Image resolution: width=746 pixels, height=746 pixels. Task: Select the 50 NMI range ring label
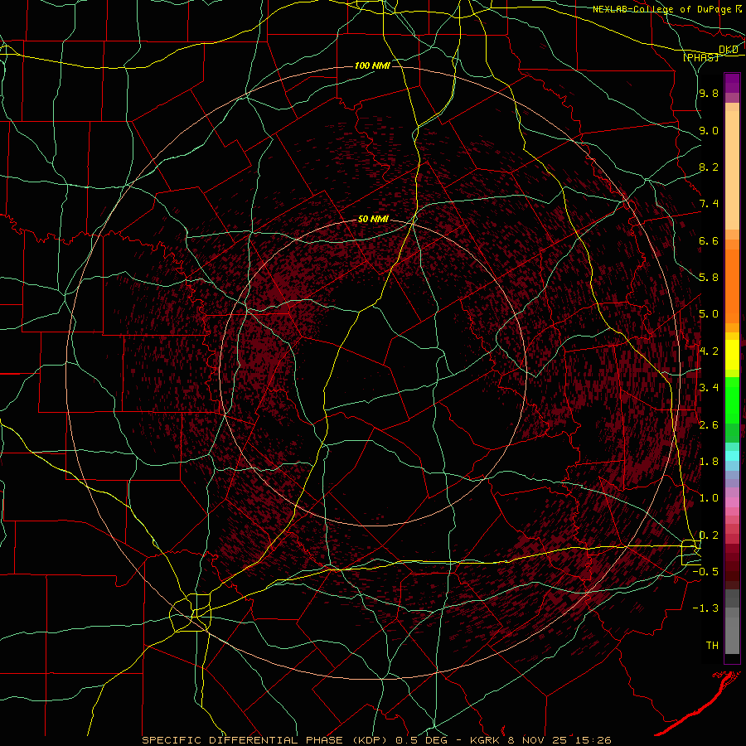coord(373,220)
